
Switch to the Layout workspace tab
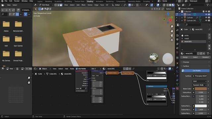[40, 1]
